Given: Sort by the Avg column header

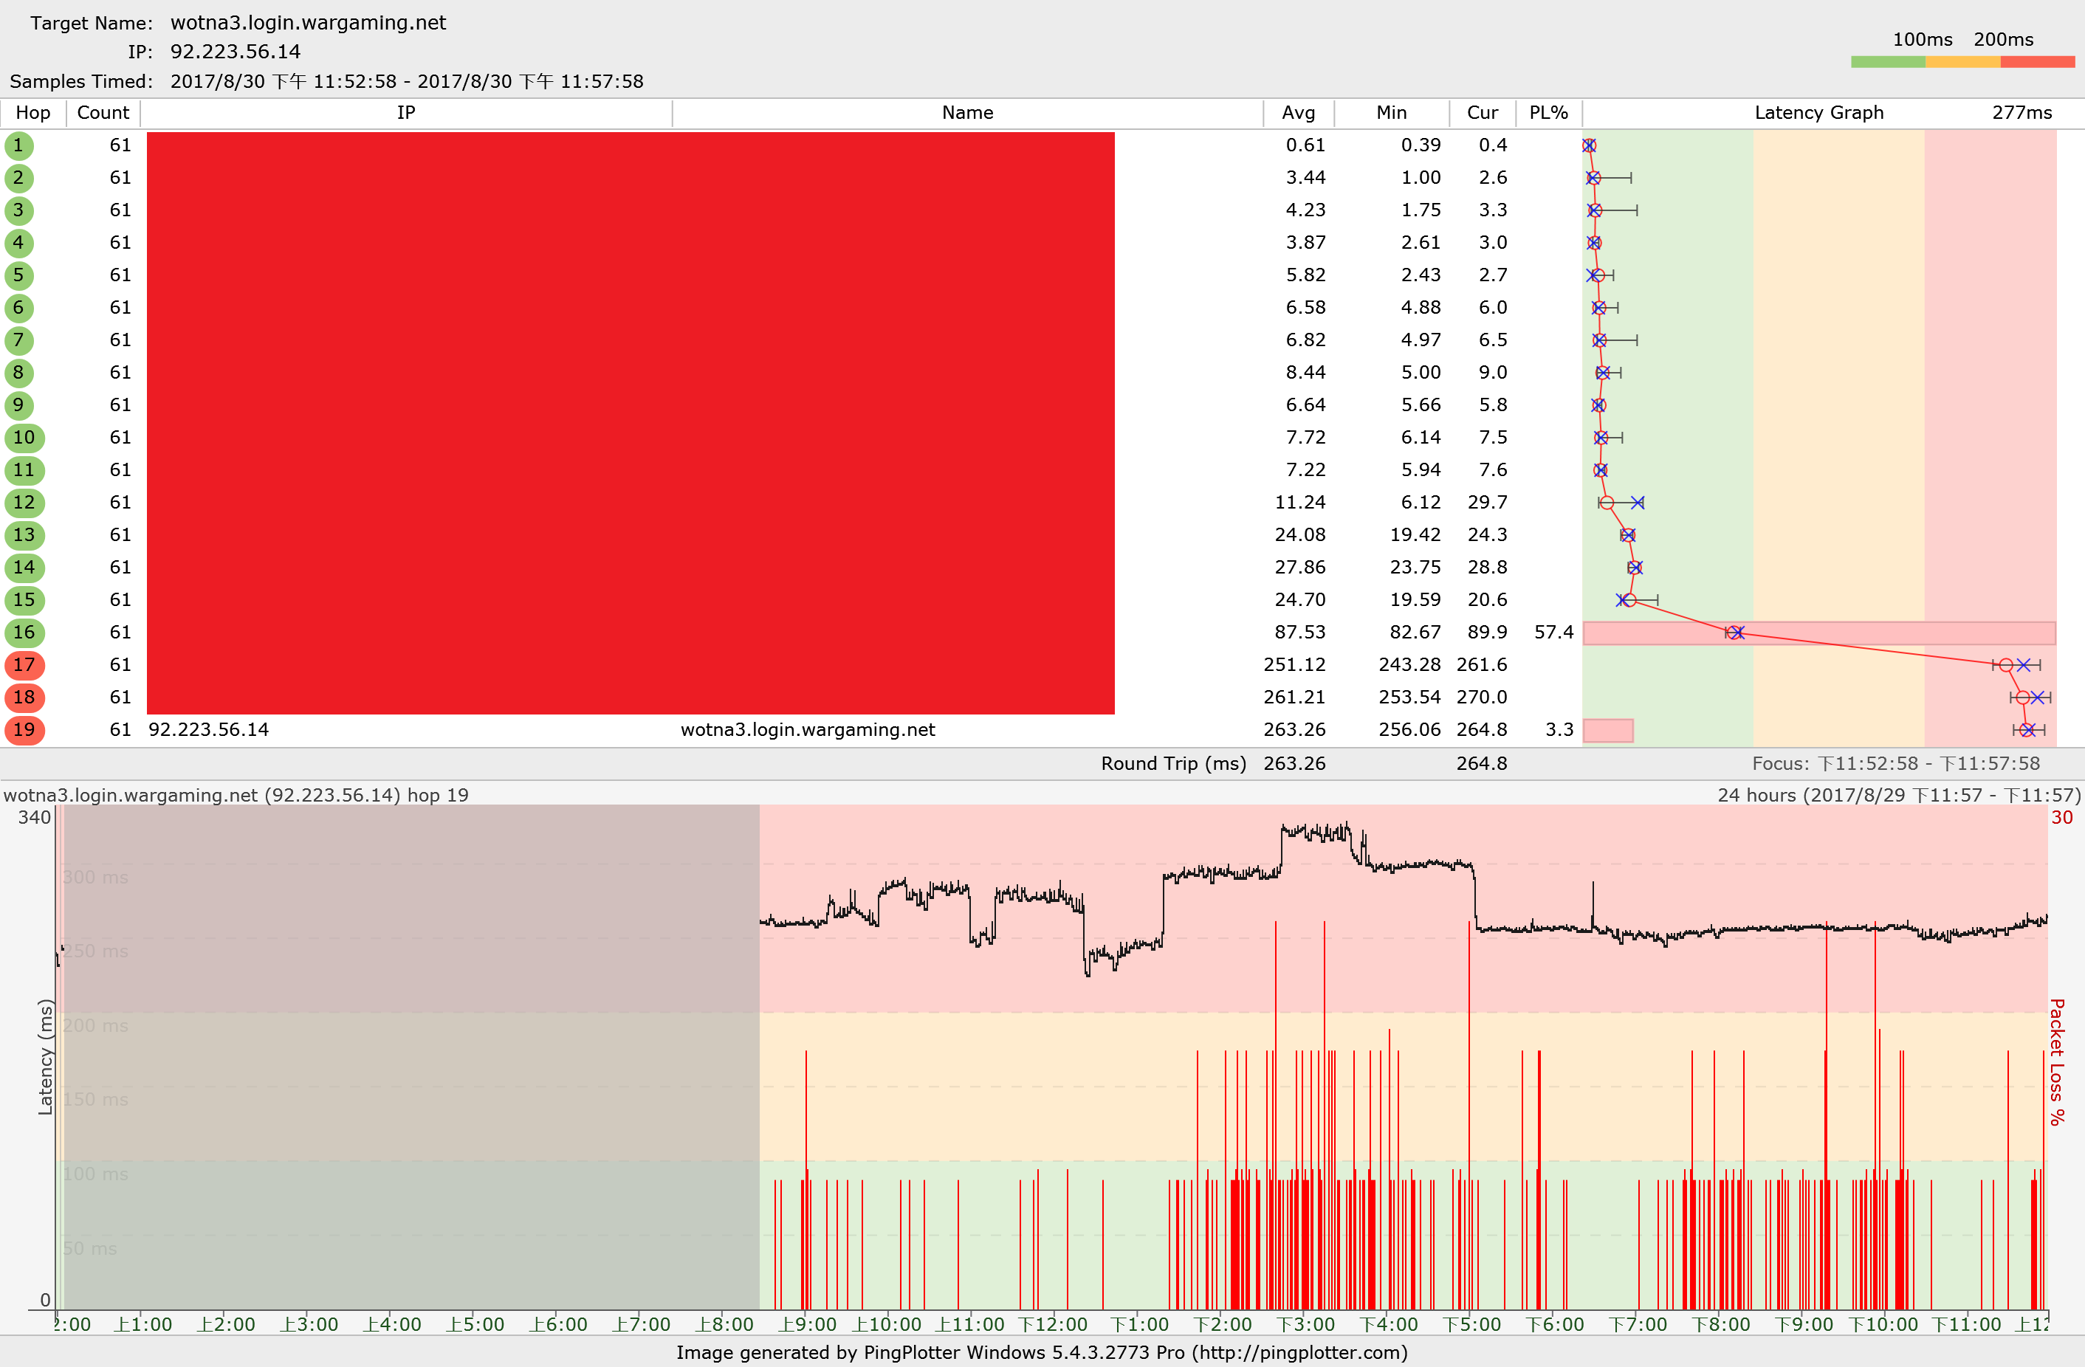Looking at the screenshot, I should pyautogui.click(x=1298, y=113).
